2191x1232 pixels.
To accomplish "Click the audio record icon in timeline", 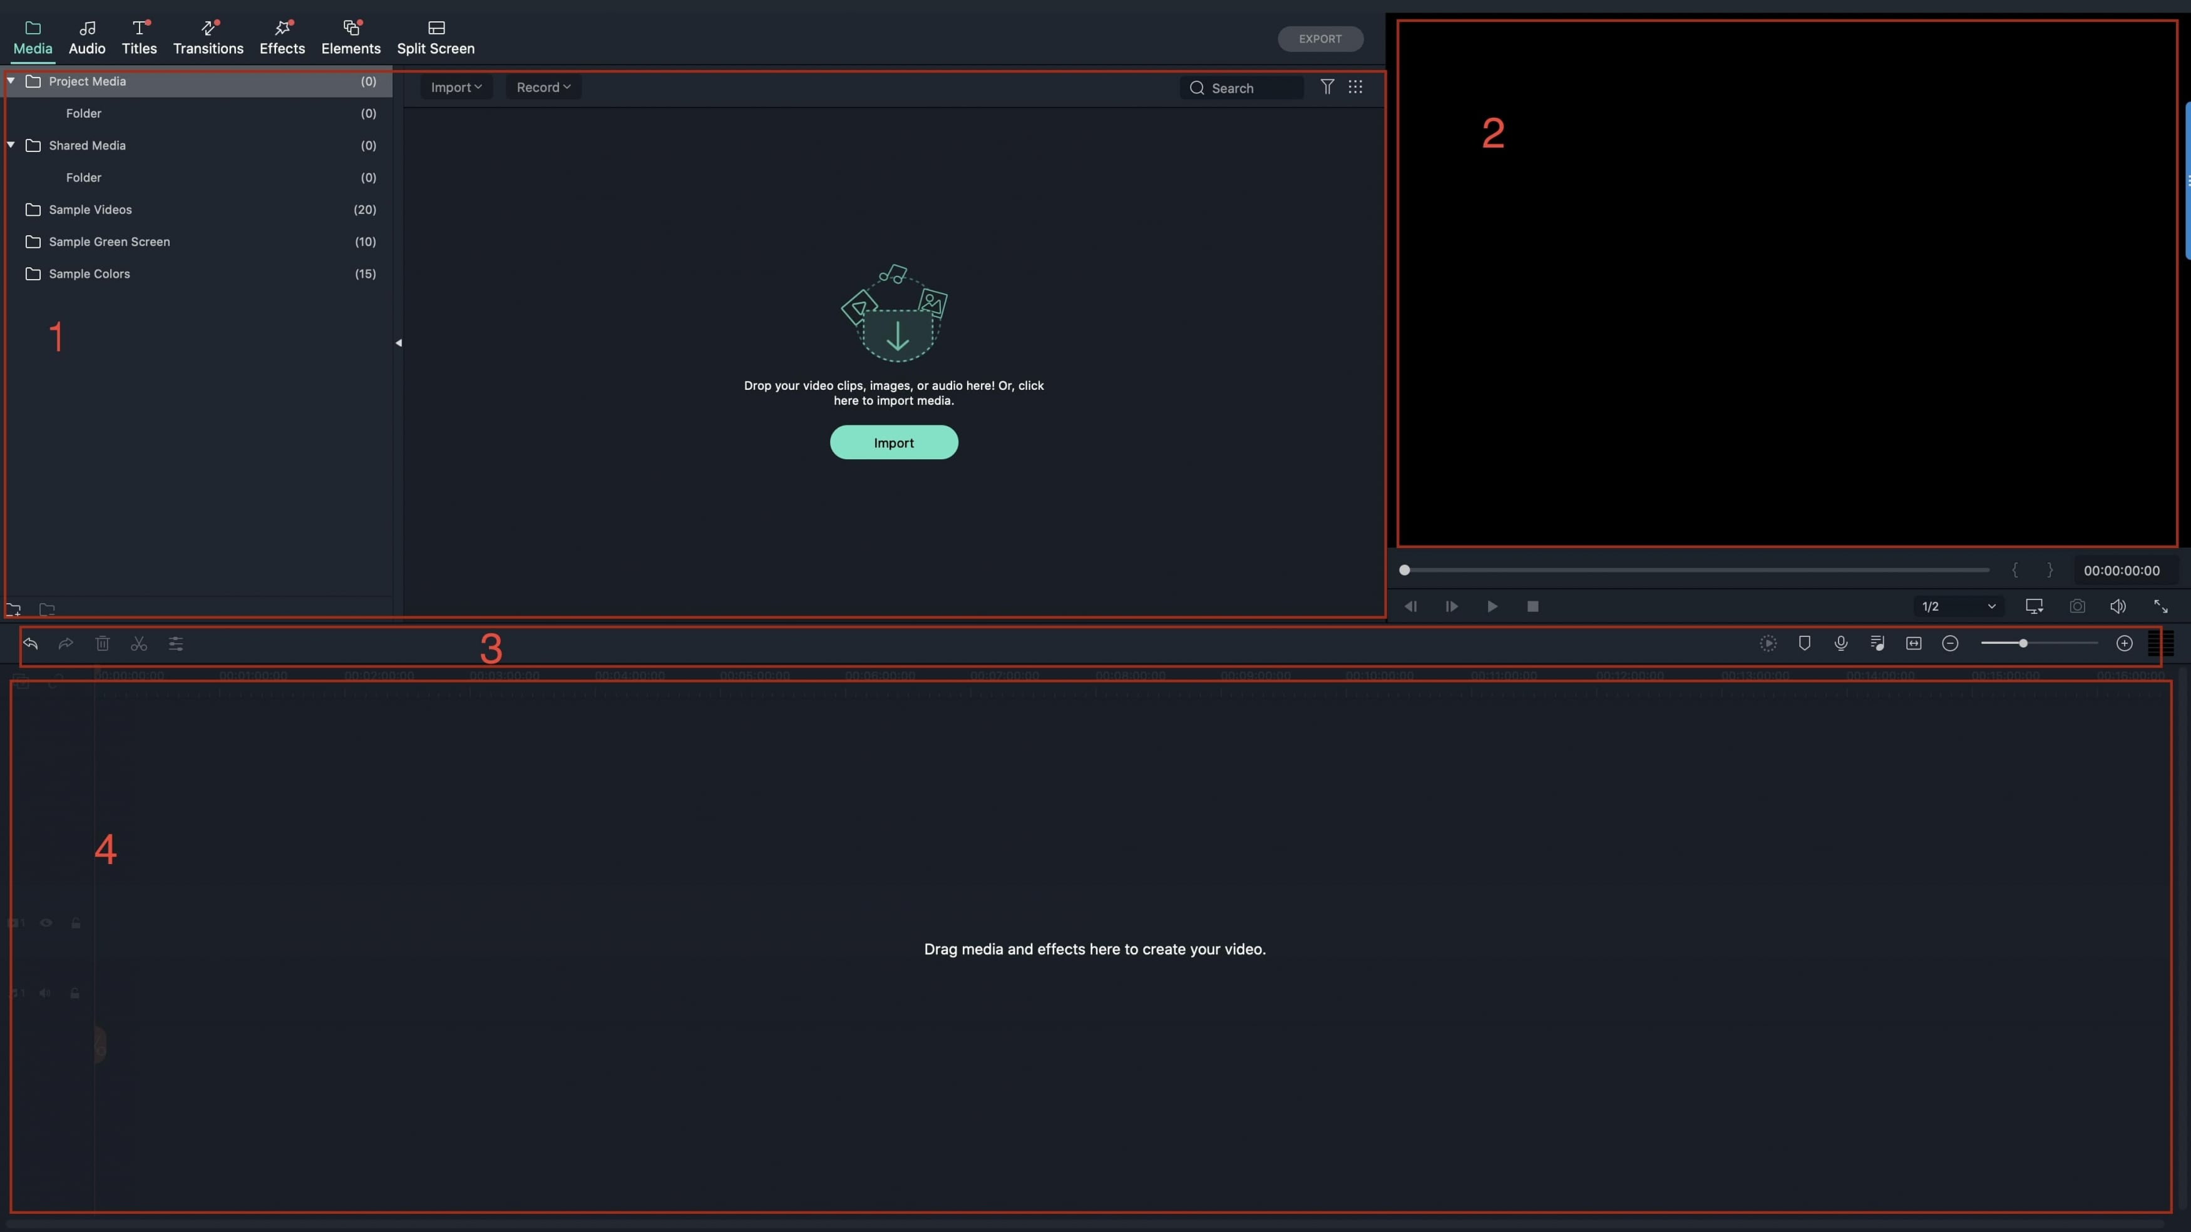I will pos(1842,645).
